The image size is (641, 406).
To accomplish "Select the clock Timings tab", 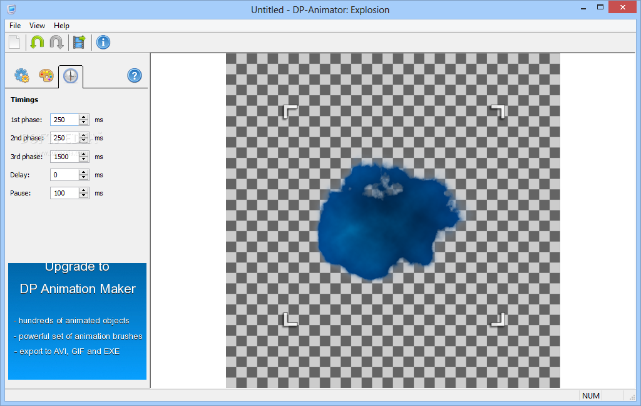I will point(71,76).
